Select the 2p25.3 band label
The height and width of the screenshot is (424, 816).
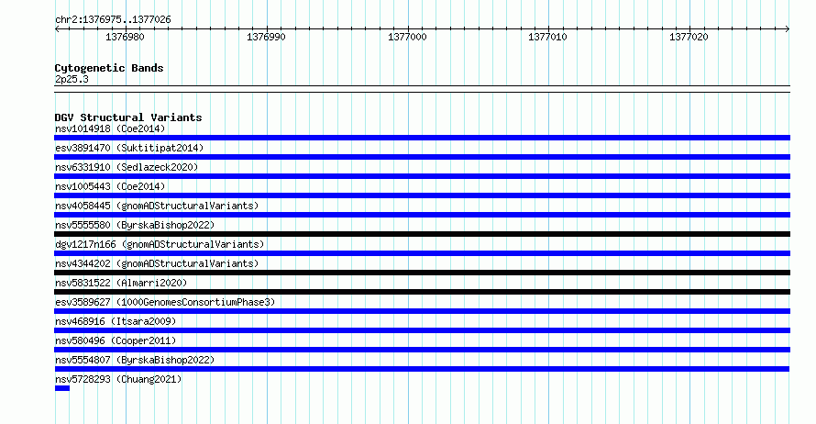coord(72,79)
